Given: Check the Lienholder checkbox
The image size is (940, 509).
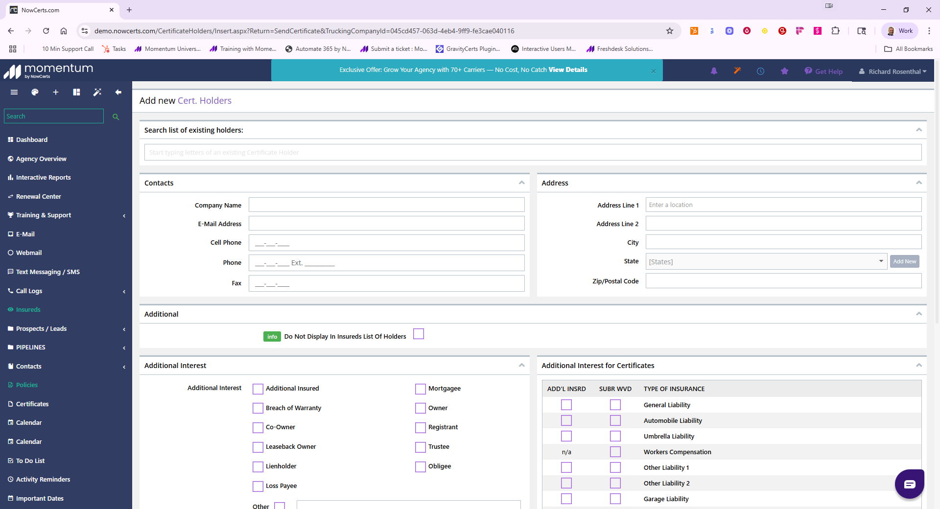Looking at the screenshot, I should click(258, 467).
